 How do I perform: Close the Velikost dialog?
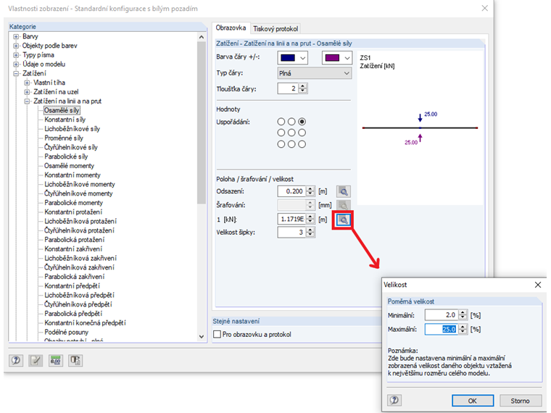pyautogui.click(x=538, y=285)
